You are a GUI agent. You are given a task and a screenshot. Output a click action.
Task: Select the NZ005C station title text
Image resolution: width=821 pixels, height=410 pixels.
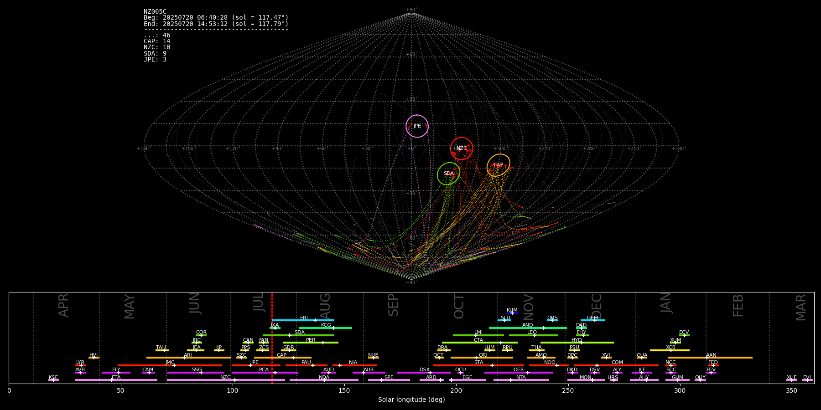(x=155, y=12)
